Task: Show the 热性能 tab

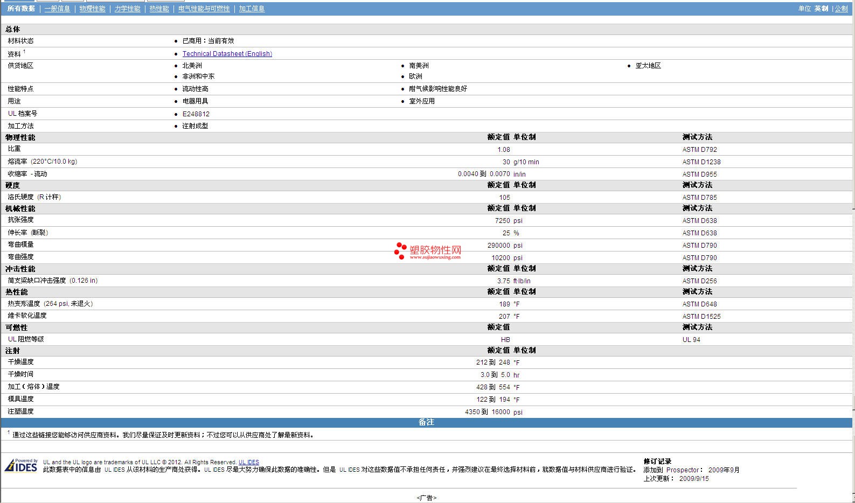Action: tap(159, 9)
